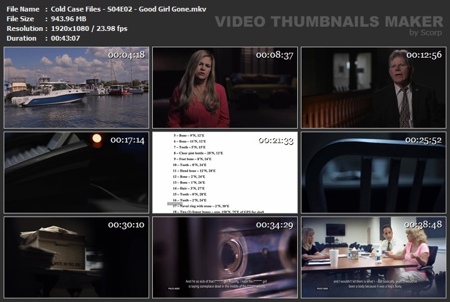Image resolution: width=450 pixels, height=302 pixels.
Task: Select the marina boats thumbnail at 00:04:18
Action: pyautogui.click(x=76, y=87)
